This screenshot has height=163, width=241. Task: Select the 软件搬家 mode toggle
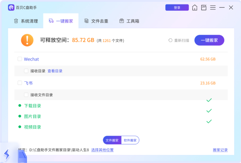point(130,140)
